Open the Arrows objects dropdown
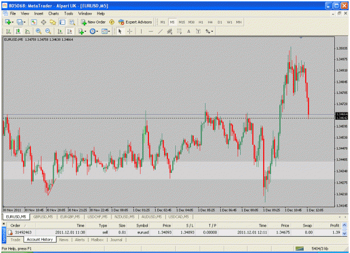 [209, 31]
